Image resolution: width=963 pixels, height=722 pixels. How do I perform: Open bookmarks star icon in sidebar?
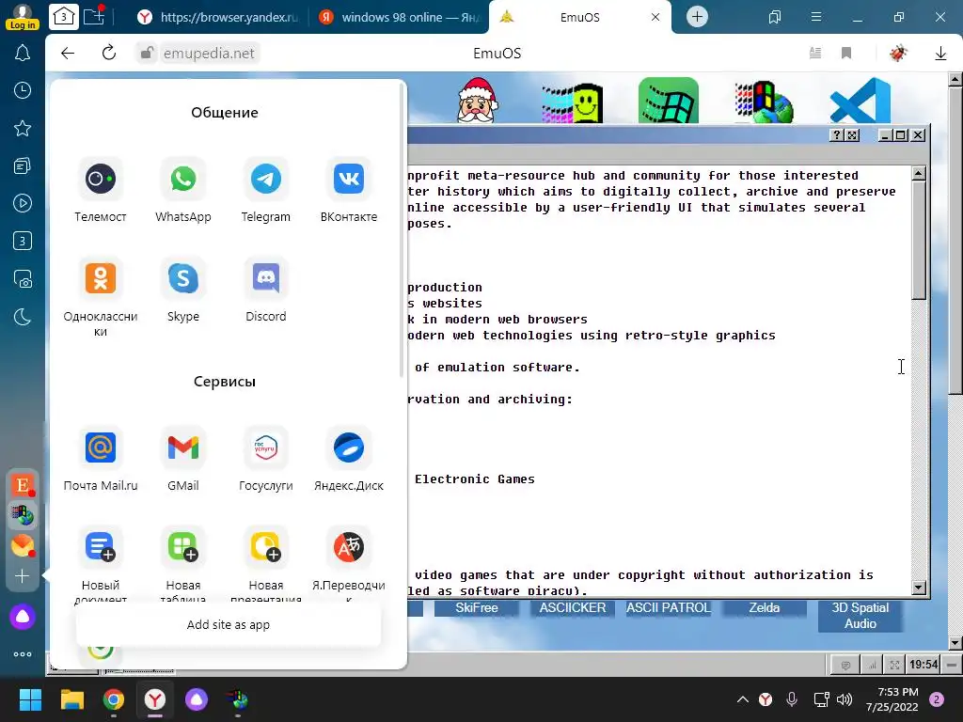point(23,128)
